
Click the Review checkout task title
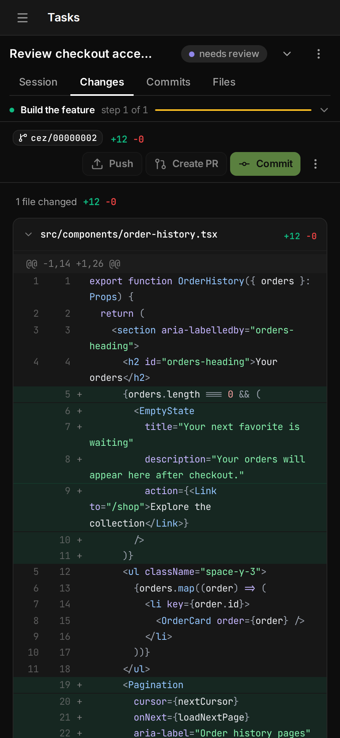pyautogui.click(x=81, y=54)
